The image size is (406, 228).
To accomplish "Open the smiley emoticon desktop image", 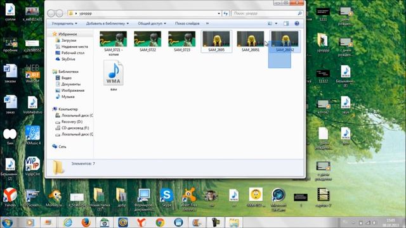I will coord(256,198).
